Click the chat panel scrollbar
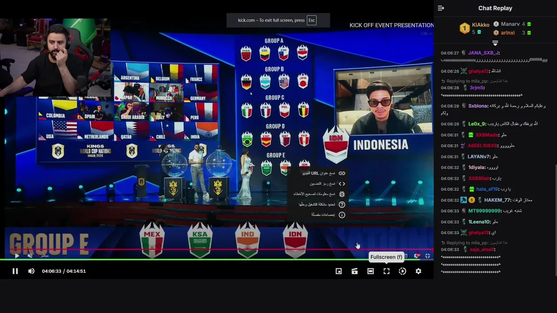The image size is (557, 313). click(x=555, y=220)
